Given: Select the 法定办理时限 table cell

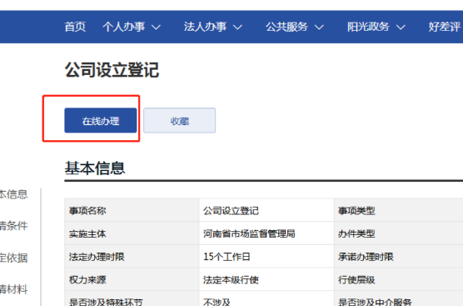Looking at the screenshot, I should point(132,256).
